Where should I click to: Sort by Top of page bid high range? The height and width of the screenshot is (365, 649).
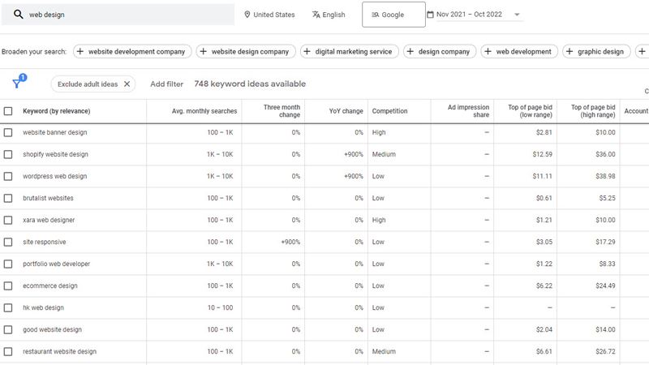tap(593, 111)
